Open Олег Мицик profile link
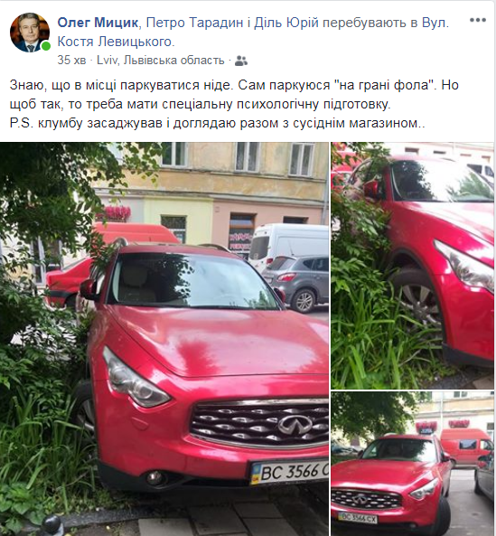Viewport: 496px width, 536px height. pyautogui.click(x=98, y=23)
